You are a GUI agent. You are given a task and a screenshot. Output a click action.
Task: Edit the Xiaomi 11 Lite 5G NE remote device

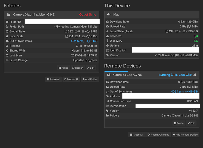[x=191, y=123]
